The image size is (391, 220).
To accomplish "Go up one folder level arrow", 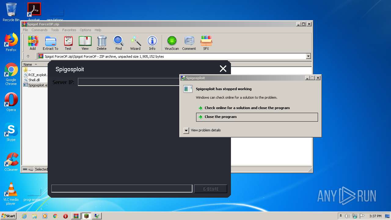I will click(x=28, y=56).
